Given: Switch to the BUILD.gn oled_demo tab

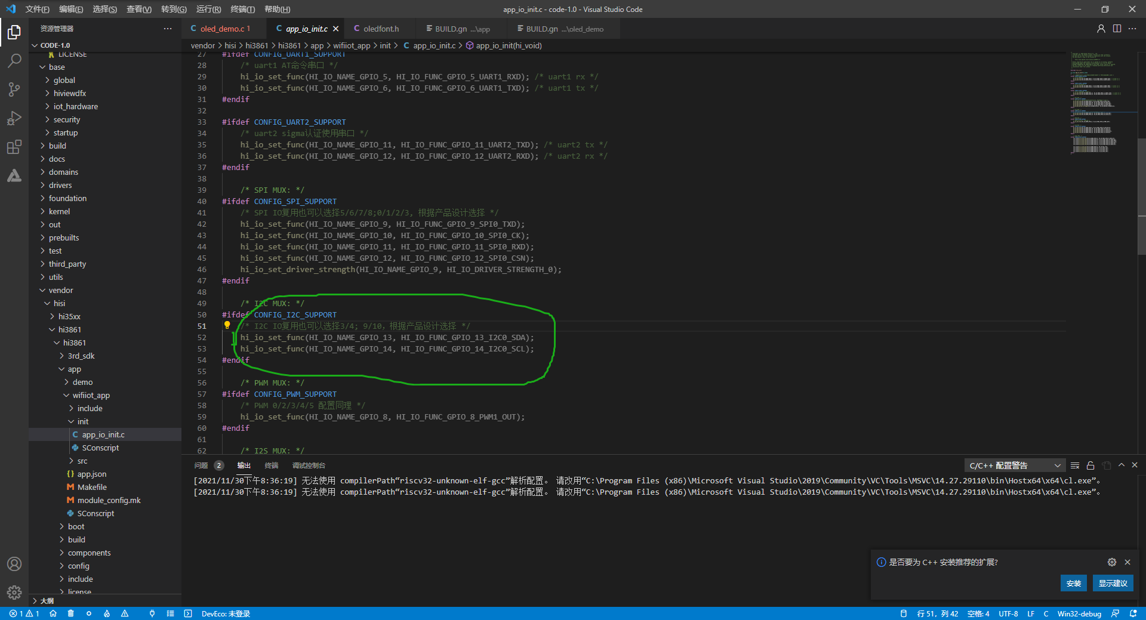Looking at the screenshot, I should pos(564,29).
